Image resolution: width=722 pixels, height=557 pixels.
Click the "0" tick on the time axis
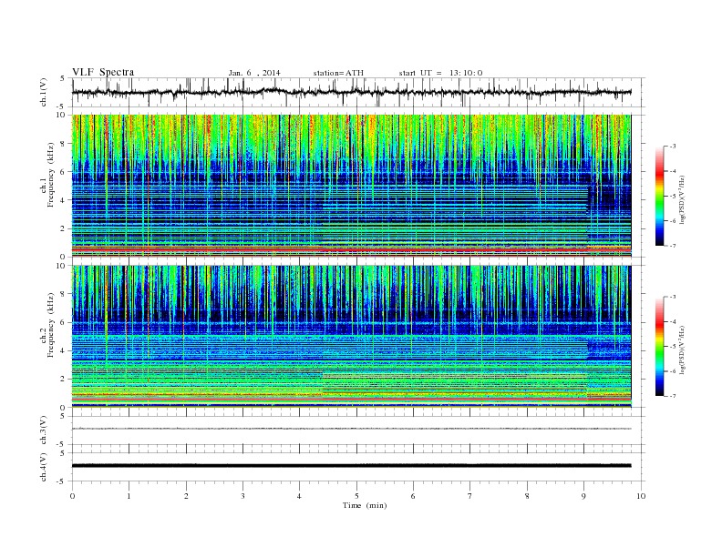(x=72, y=496)
